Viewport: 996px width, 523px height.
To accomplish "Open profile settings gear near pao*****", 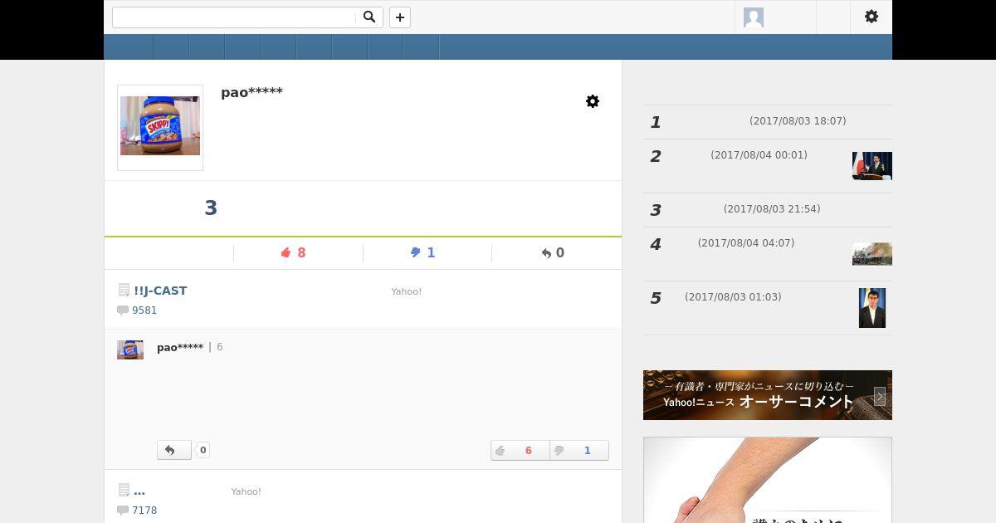I will tap(593, 101).
